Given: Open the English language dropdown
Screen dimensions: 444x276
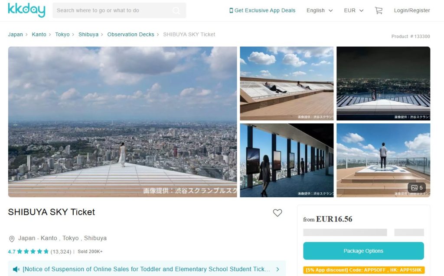Looking at the screenshot, I should (320, 10).
